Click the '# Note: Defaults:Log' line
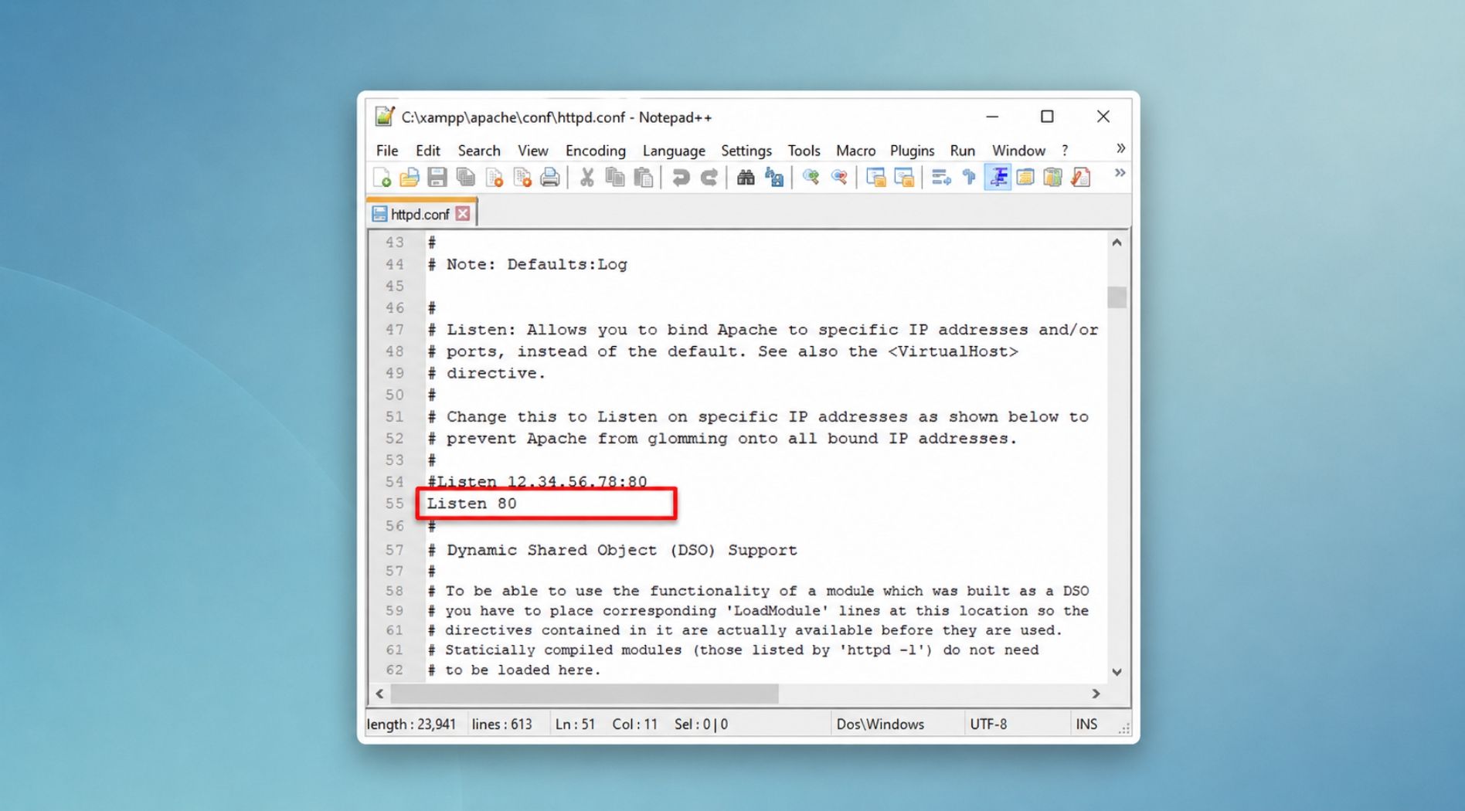Image resolution: width=1465 pixels, height=811 pixels. click(x=528, y=264)
